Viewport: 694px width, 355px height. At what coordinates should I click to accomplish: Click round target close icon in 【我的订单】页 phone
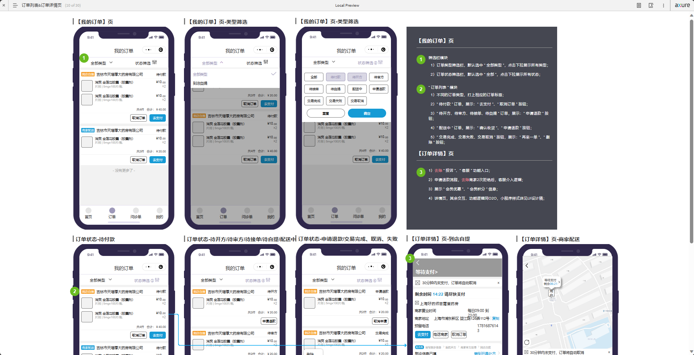[161, 50]
